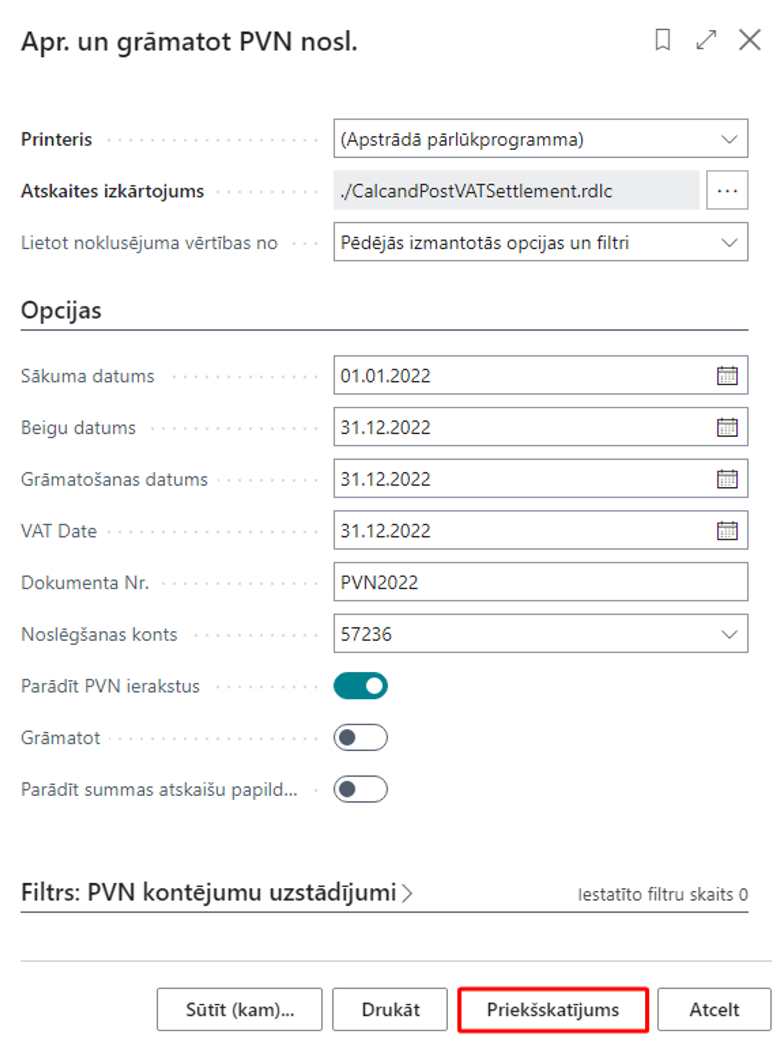Open calendar picker for Sākuma datums
This screenshot has width=781, height=1043.
pyautogui.click(x=727, y=376)
